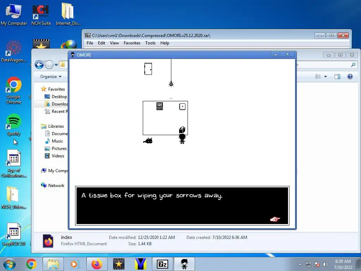The height and width of the screenshot is (271, 361).
Task: Open Windows Explorer from taskbar
Action: click(x=53, y=264)
